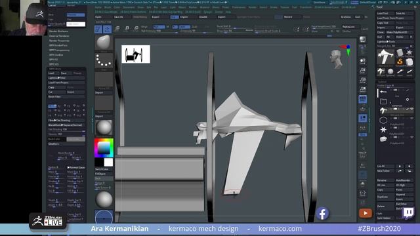This screenshot has height=236, width=420.
Task: Select the large spaceship tool thumbnail
Action: (385, 57)
